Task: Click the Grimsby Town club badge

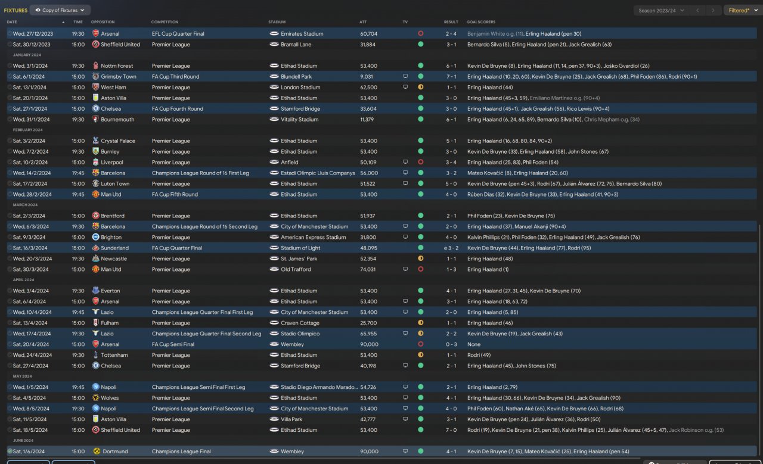Action: [95, 77]
